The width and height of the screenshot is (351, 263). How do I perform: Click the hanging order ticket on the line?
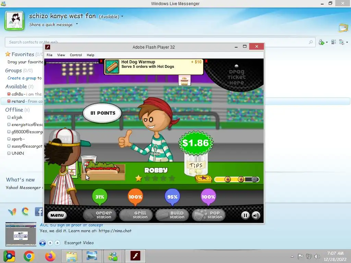click(184, 80)
